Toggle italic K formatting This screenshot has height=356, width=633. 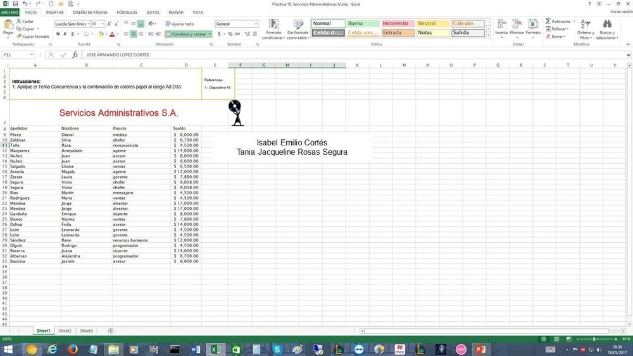(65, 34)
